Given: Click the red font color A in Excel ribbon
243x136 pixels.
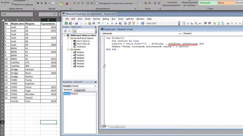Looking at the screenshot, I should point(67,3).
